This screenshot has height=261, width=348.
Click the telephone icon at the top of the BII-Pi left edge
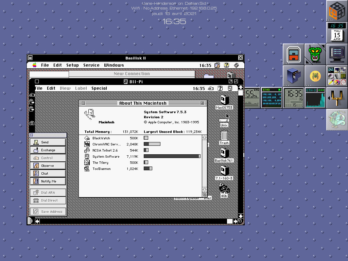click(x=32, y=95)
